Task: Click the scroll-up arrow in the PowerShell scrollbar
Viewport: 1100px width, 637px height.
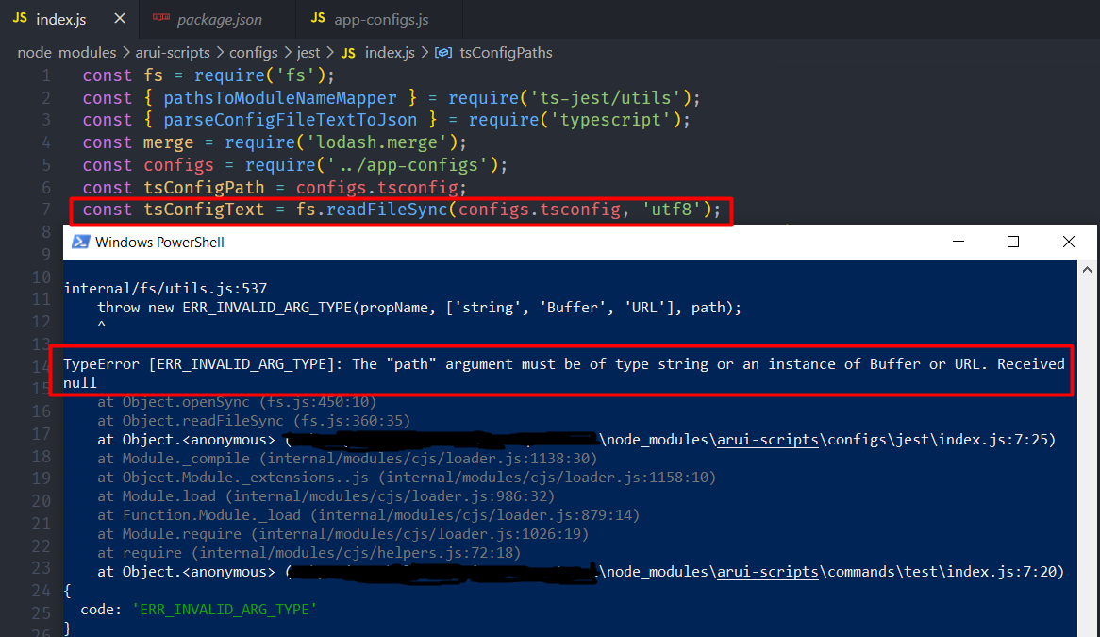Action: [x=1088, y=271]
